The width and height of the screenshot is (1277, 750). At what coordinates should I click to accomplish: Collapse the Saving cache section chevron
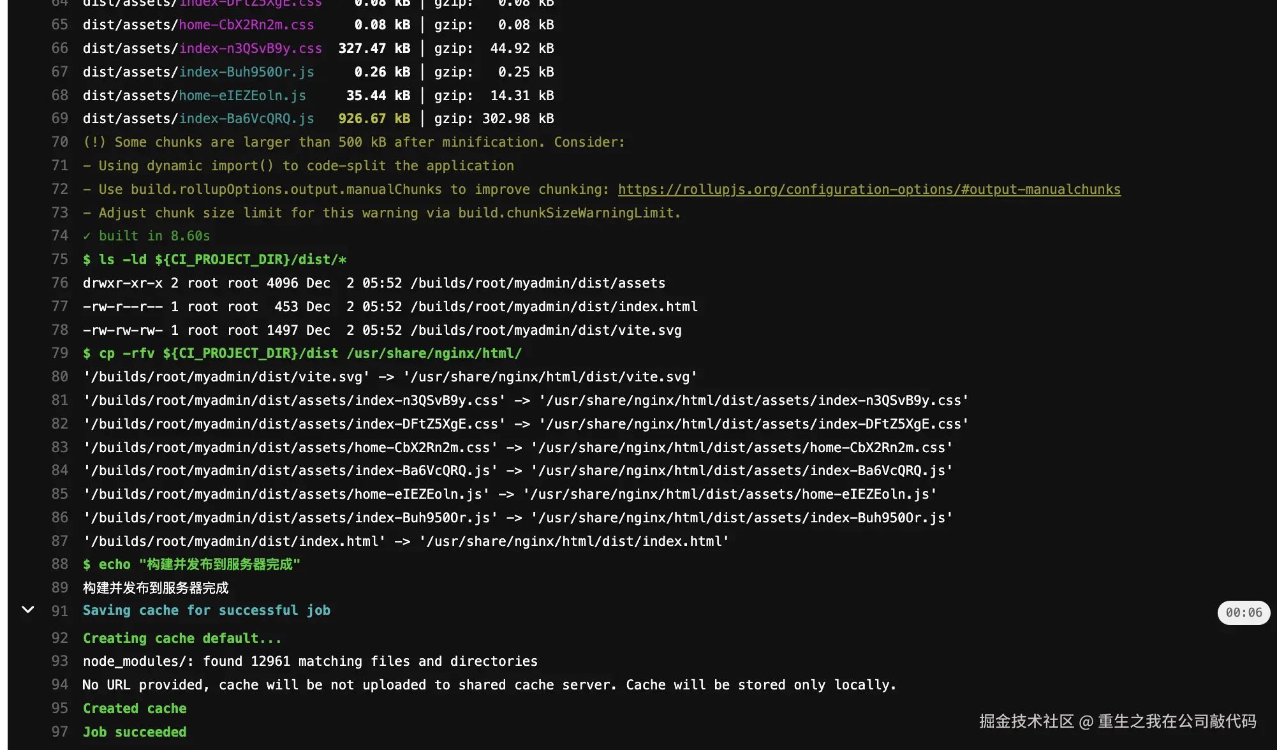pyautogui.click(x=28, y=610)
